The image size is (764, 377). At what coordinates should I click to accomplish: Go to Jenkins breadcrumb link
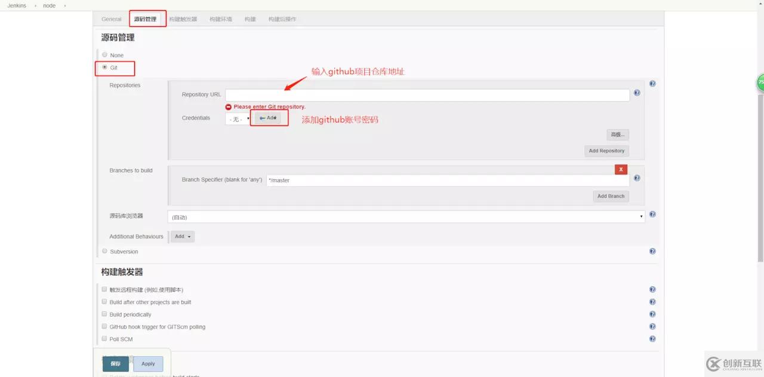coord(17,5)
